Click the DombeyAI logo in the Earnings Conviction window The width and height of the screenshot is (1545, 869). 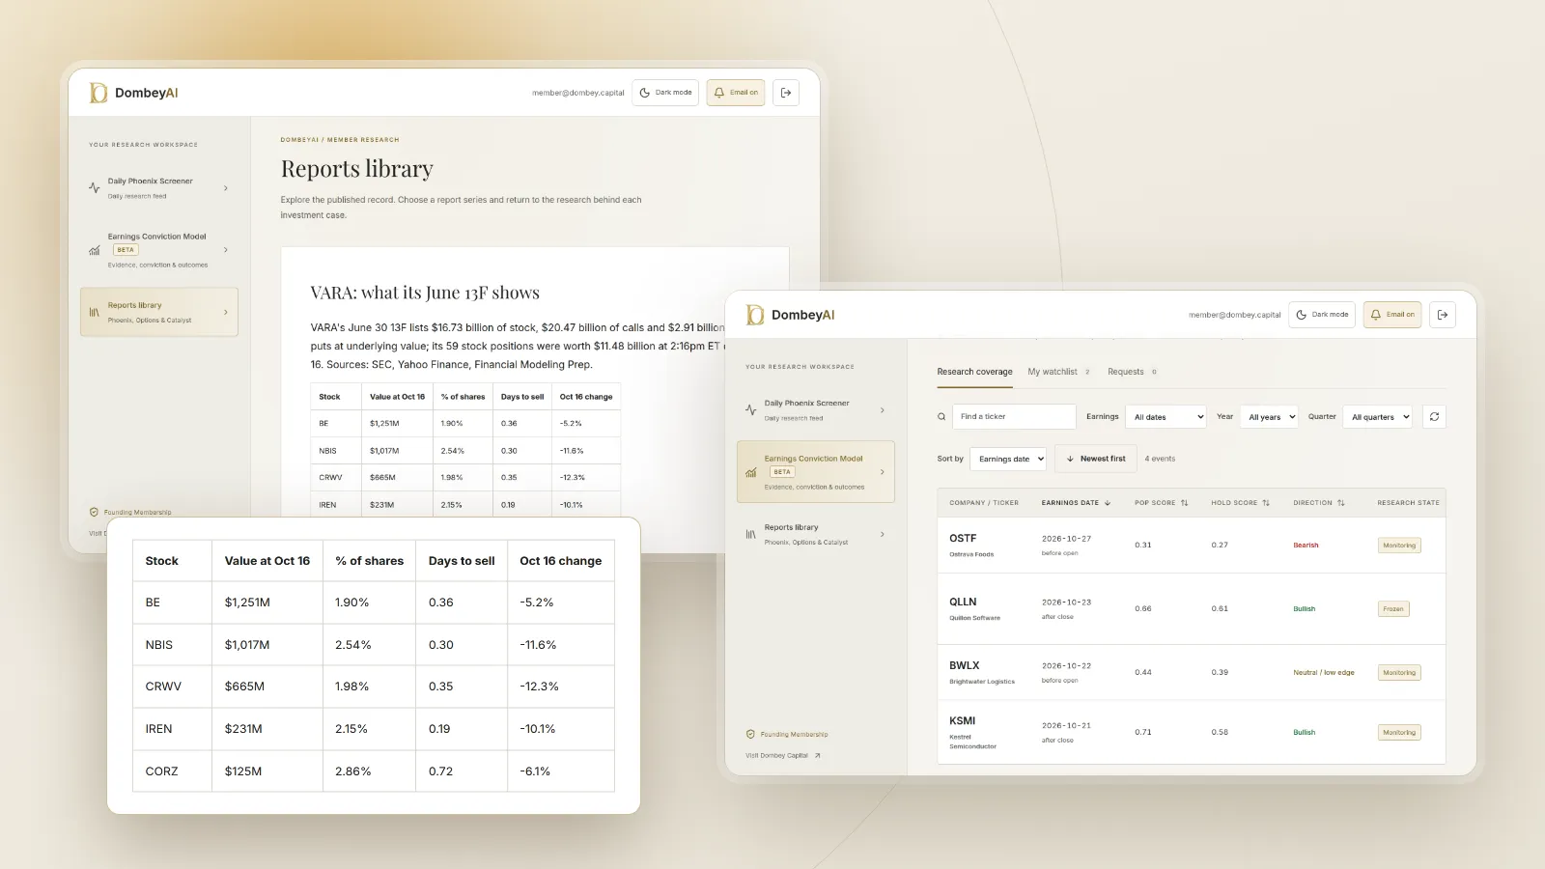click(790, 315)
